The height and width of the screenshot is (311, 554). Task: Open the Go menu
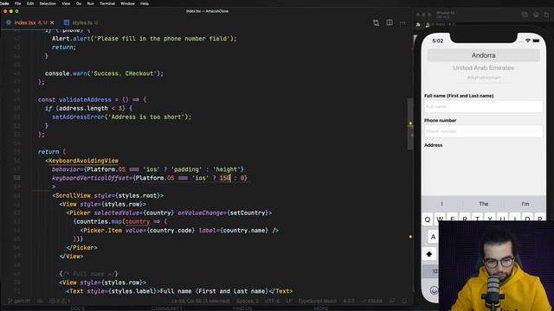[79, 3]
